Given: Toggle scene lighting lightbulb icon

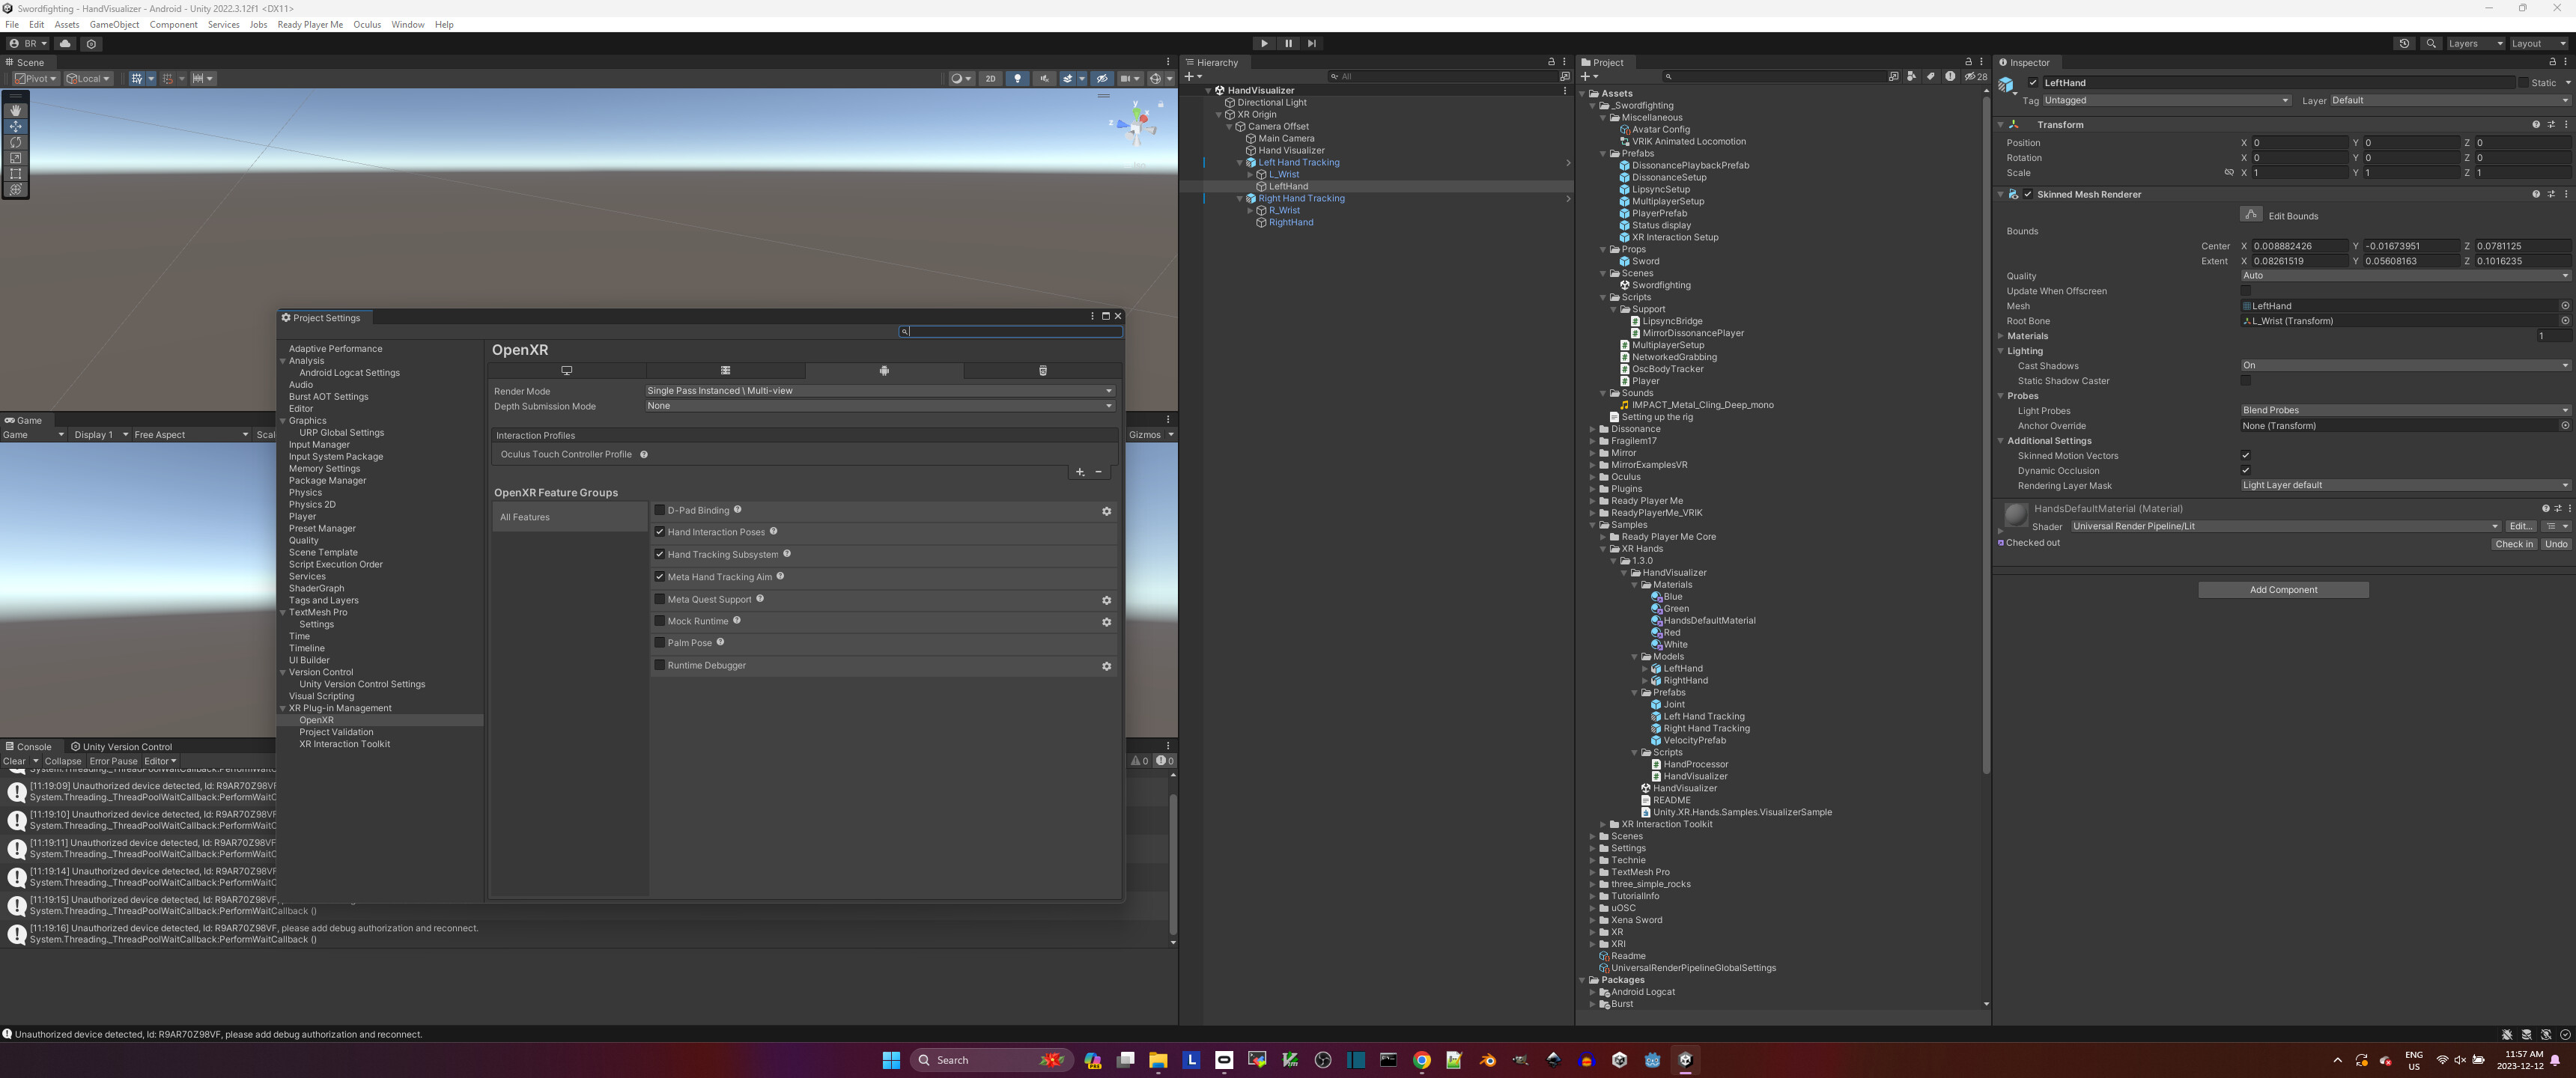Looking at the screenshot, I should click(x=1017, y=79).
